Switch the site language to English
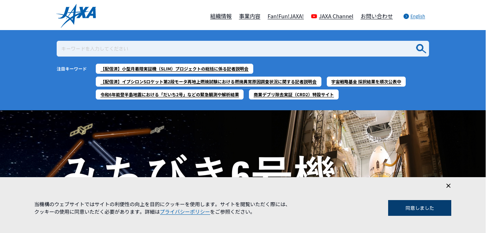The image size is (490, 233). pos(418,16)
